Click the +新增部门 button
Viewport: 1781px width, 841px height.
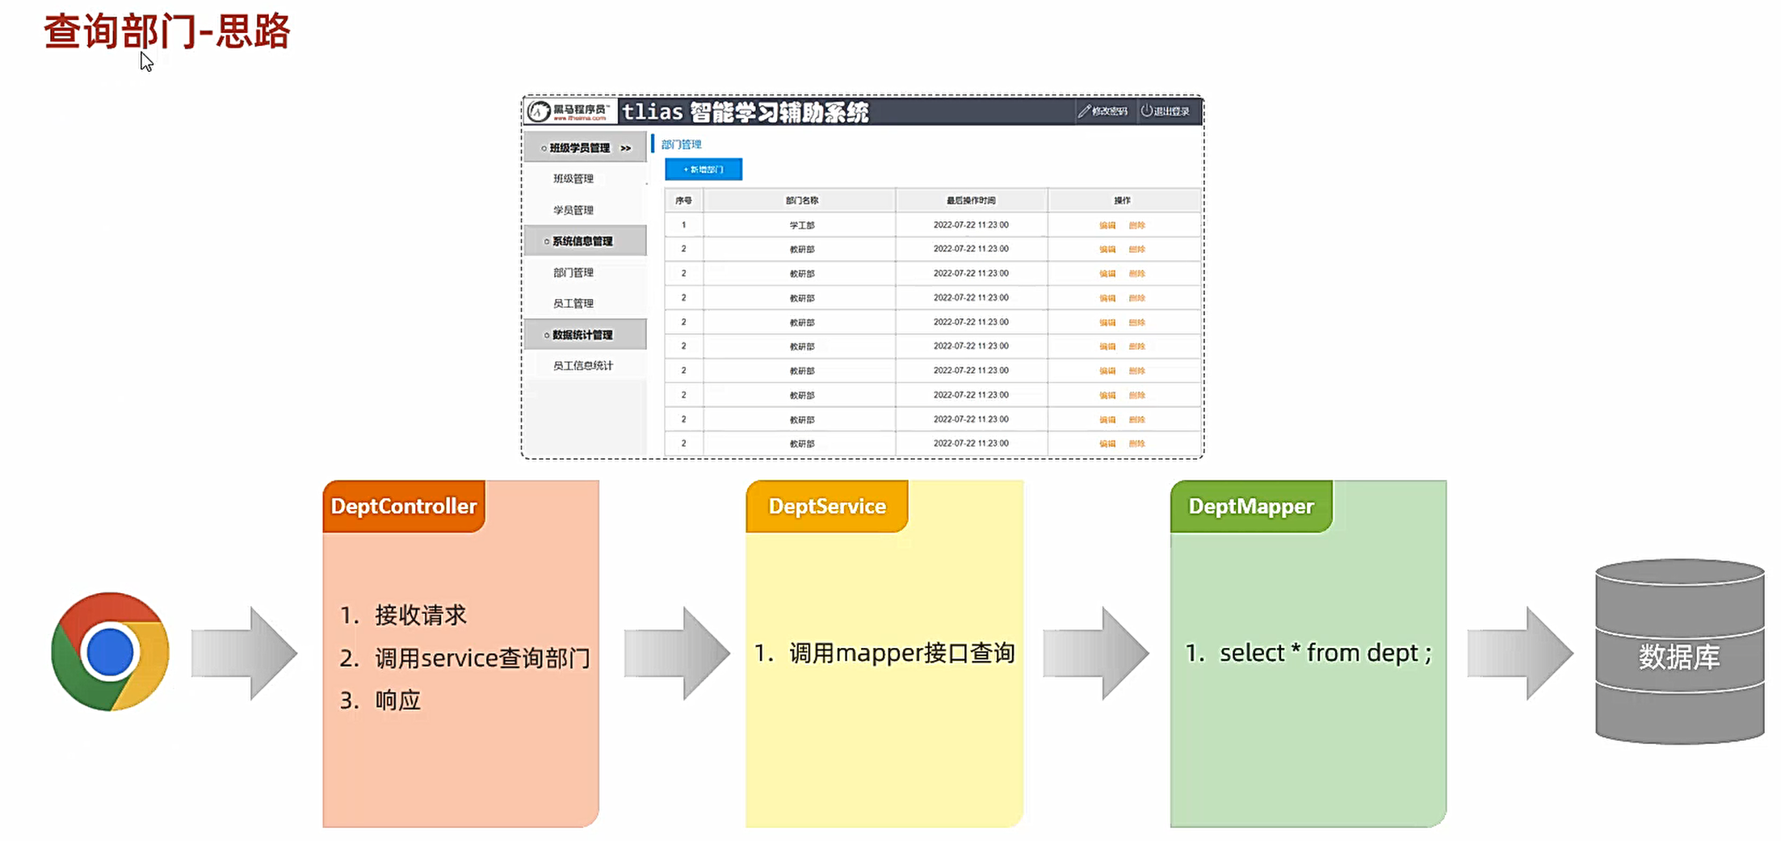tap(704, 169)
